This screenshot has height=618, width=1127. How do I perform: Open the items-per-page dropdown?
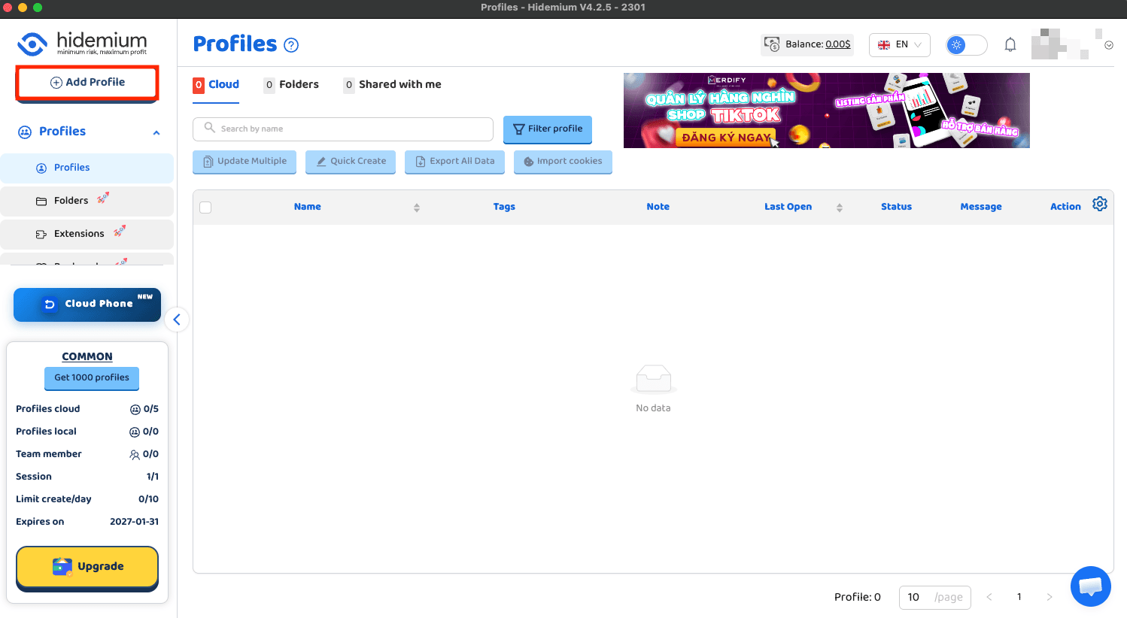[x=934, y=597]
